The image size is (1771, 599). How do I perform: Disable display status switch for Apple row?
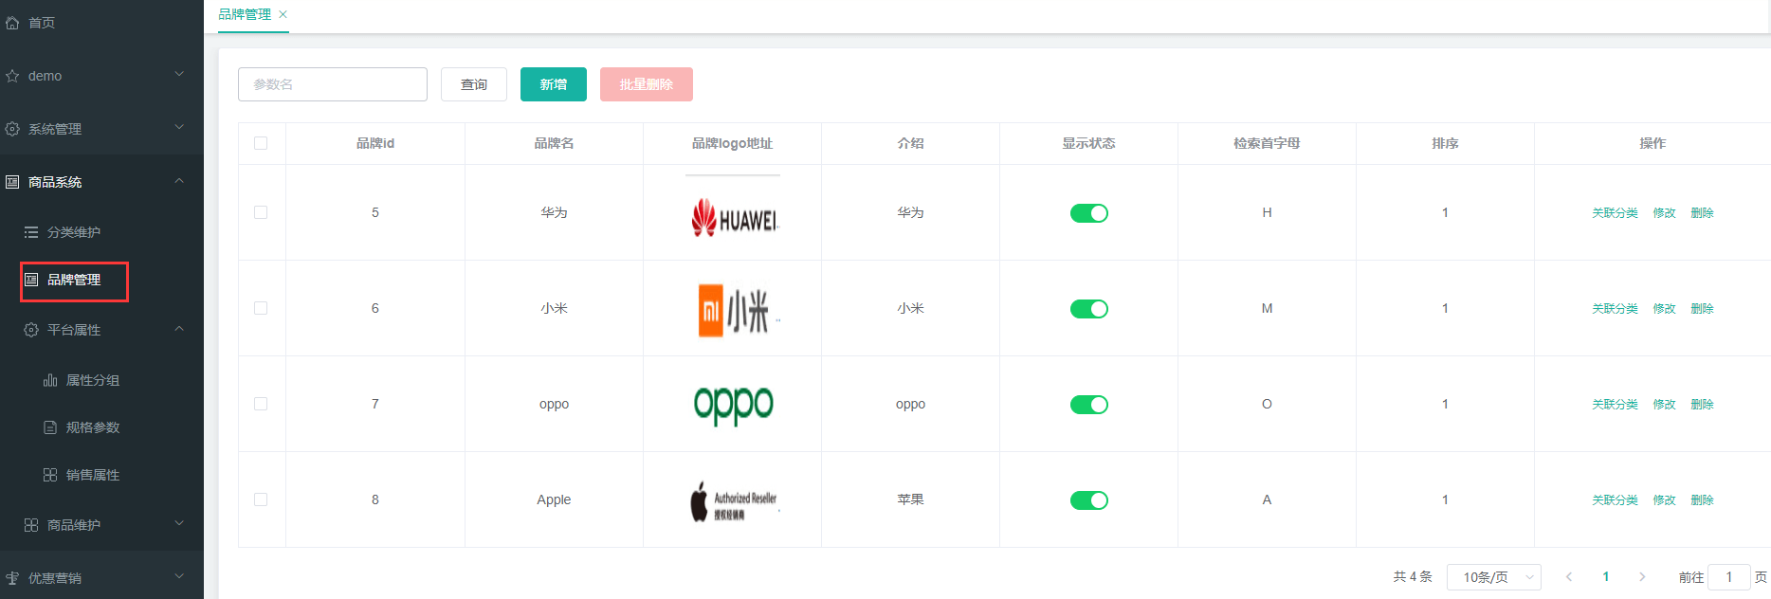pyautogui.click(x=1088, y=500)
